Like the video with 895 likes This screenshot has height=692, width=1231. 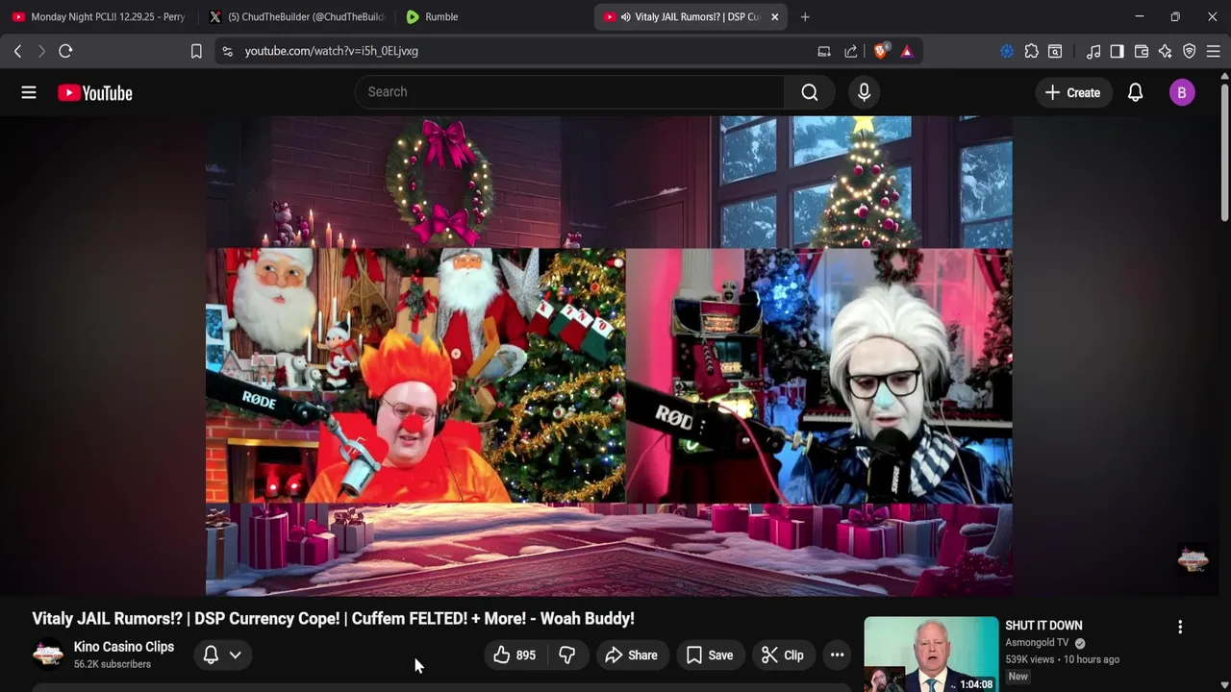pyautogui.click(x=516, y=655)
